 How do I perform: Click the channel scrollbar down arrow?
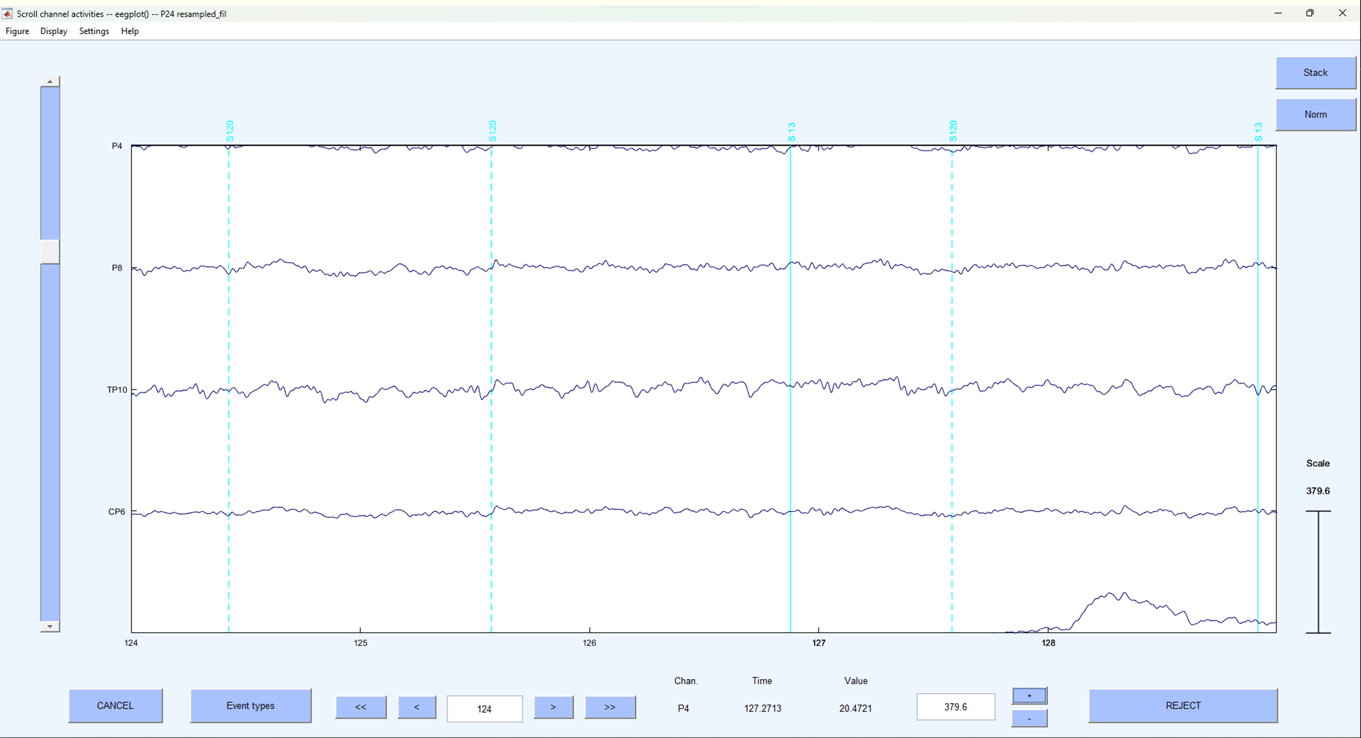tap(50, 626)
